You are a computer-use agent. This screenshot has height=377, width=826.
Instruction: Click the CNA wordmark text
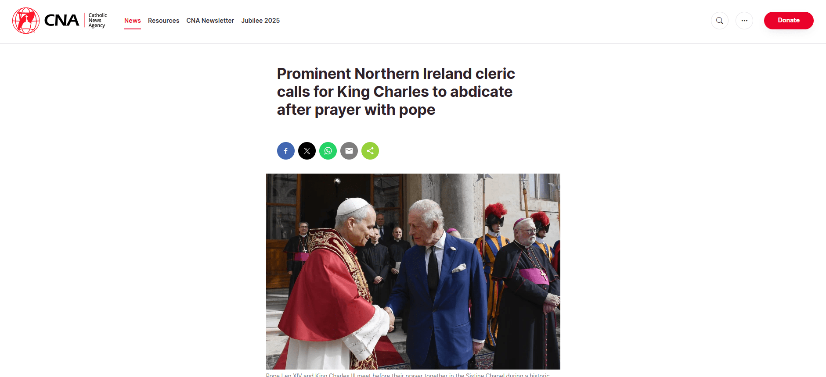(x=61, y=21)
